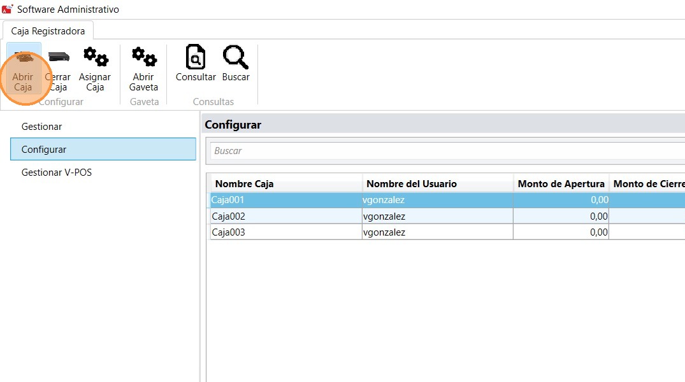Open Gestionar V-POS in side menu
This screenshot has height=382, width=685.
pyautogui.click(x=57, y=173)
